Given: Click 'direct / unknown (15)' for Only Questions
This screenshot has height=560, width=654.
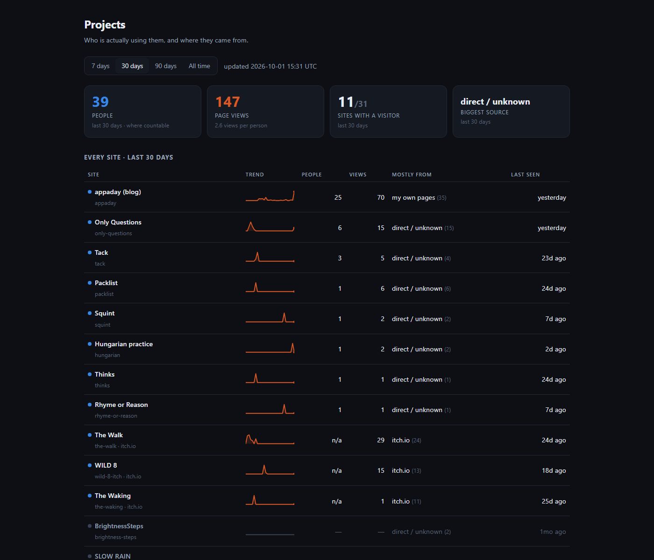Looking at the screenshot, I should click(x=423, y=228).
